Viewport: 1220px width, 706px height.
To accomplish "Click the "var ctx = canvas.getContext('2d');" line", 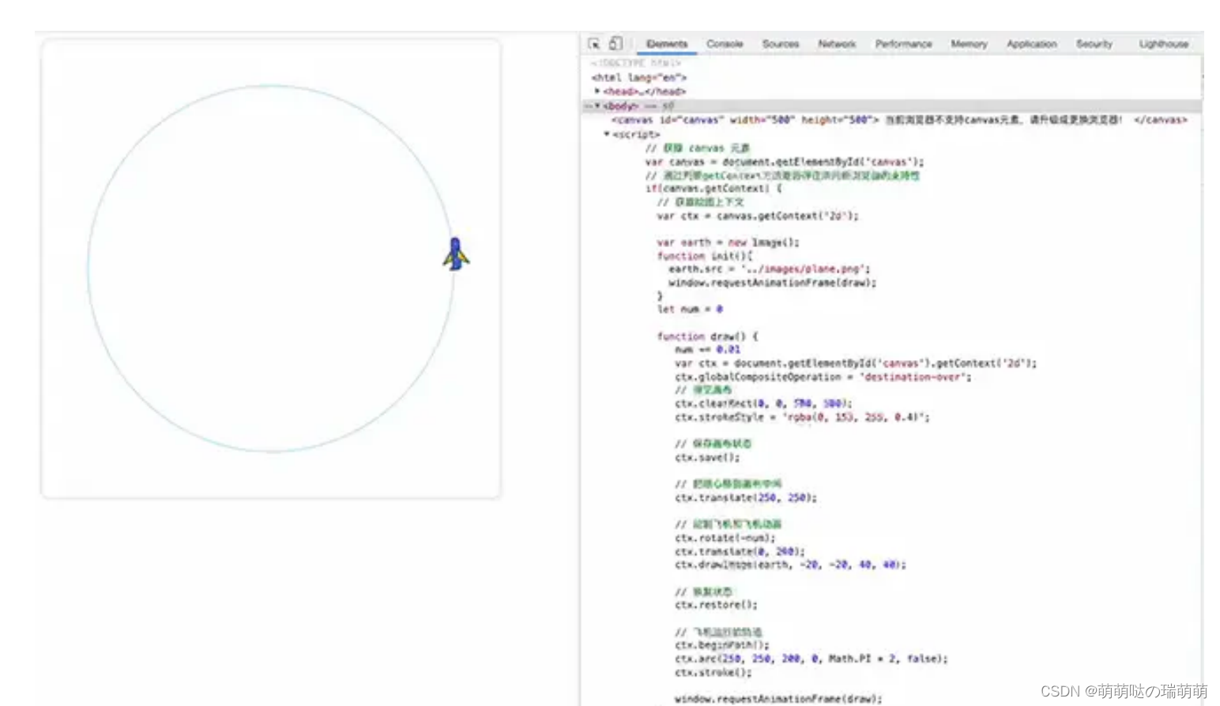I will (757, 216).
